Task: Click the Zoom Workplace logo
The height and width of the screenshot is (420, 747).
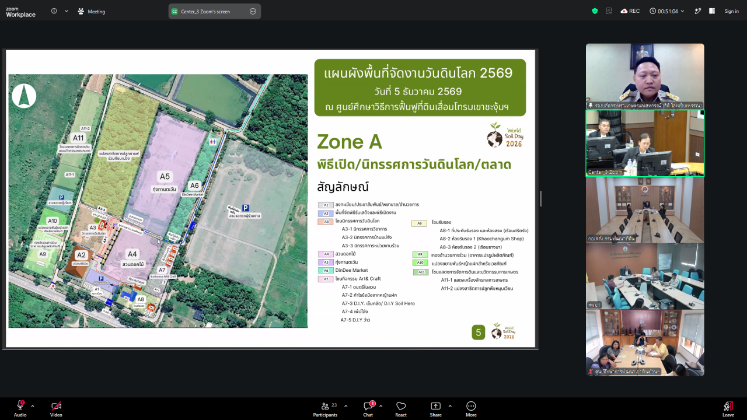Action: tap(20, 11)
